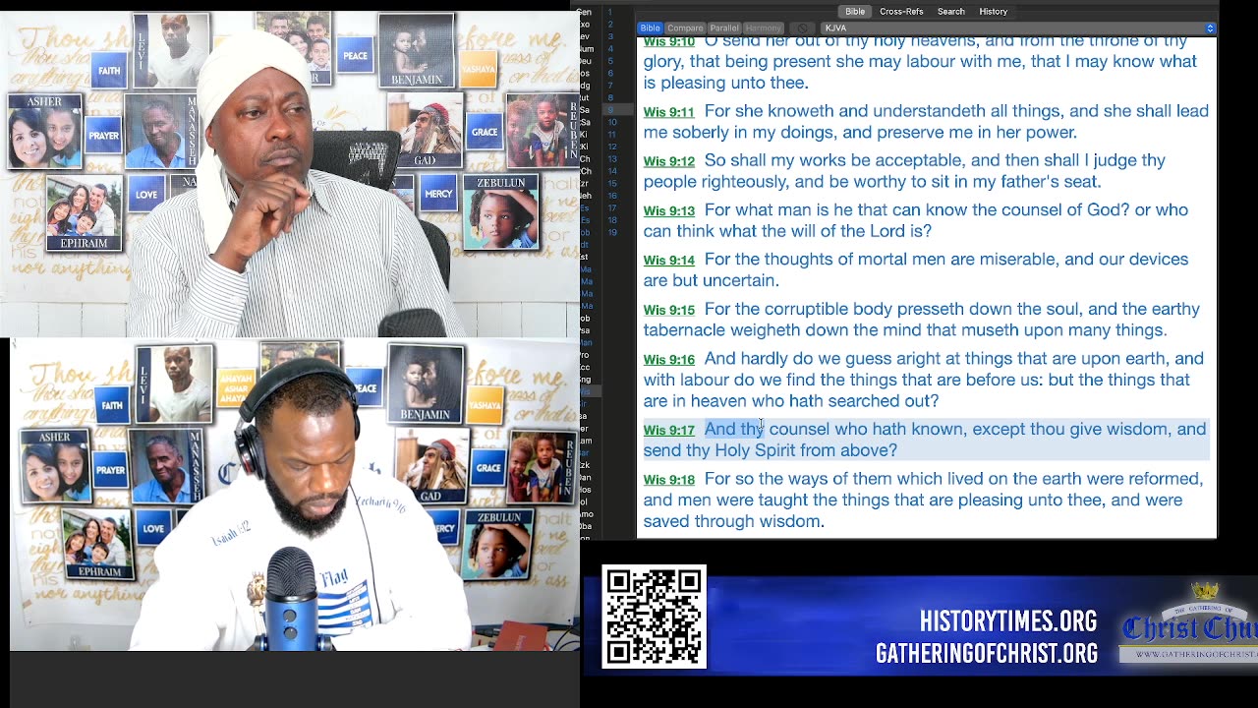Select the Compare view mode button

685,29
